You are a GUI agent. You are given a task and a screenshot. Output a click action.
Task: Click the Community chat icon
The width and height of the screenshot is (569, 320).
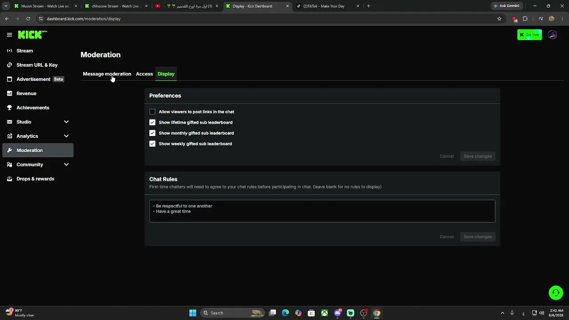coord(9,164)
